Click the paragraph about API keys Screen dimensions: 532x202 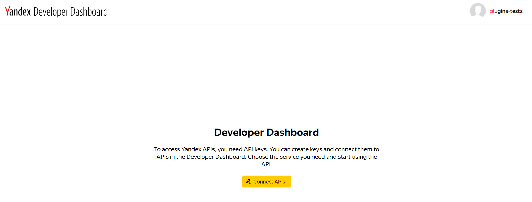point(267,157)
